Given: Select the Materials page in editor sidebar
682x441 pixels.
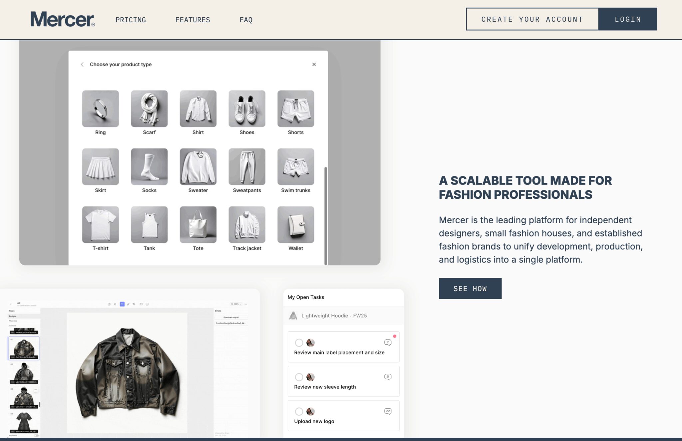Looking at the screenshot, I should tap(24, 321).
